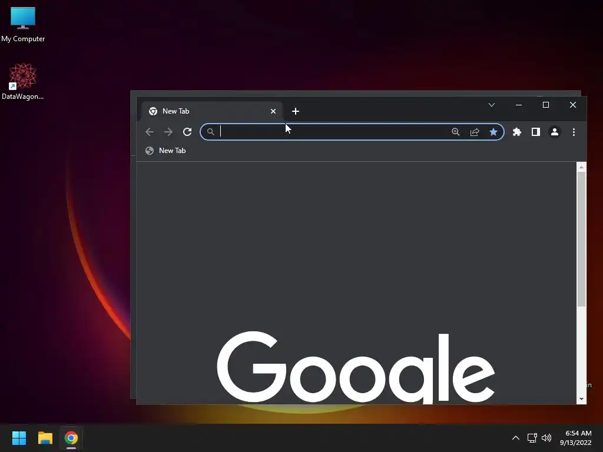Go back with Chrome's back arrow
The width and height of the screenshot is (603, 452).
tap(150, 132)
